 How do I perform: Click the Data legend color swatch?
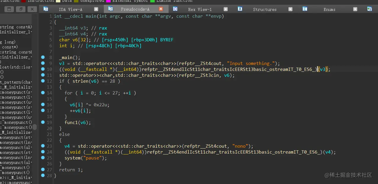click(58, 1)
